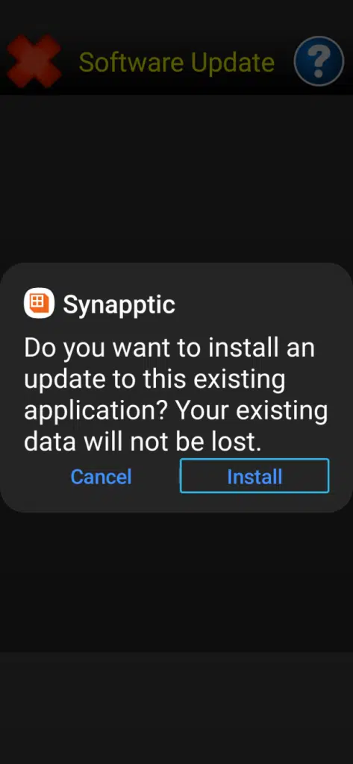Tap the red X close icon
353x764 pixels.
coord(33,61)
